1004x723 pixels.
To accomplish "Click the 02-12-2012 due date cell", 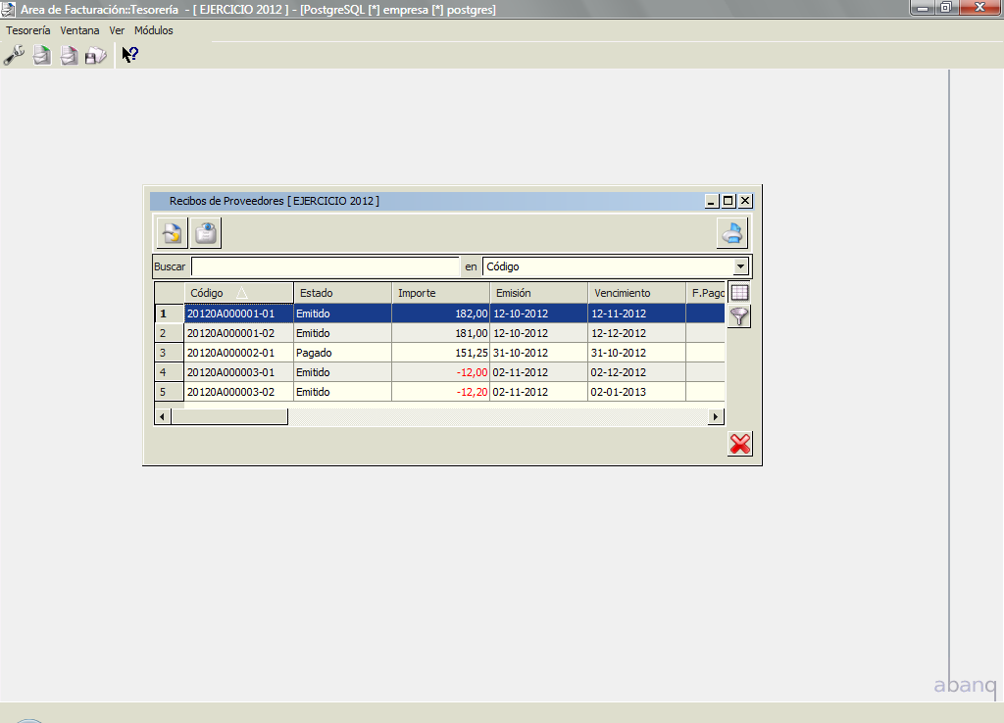I will (636, 371).
